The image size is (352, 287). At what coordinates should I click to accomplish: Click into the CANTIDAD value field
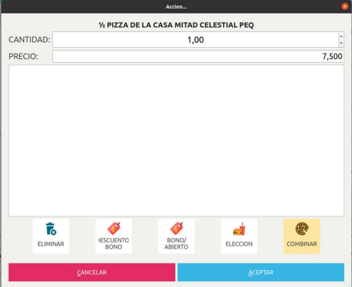click(x=196, y=40)
